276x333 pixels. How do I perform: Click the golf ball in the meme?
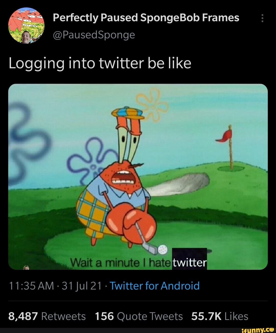pos(163,249)
